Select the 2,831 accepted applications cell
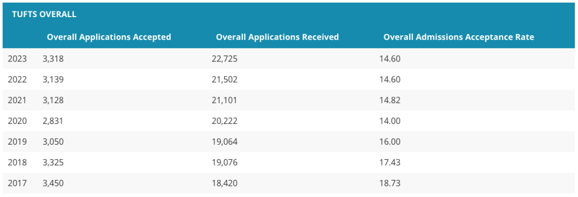 click(53, 121)
